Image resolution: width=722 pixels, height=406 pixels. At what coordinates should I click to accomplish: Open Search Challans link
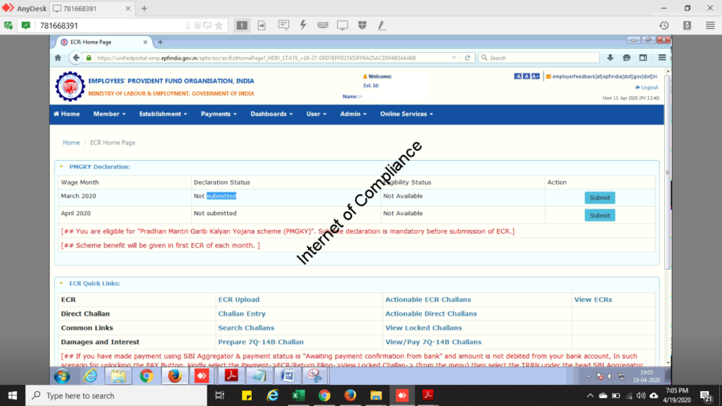tap(246, 328)
